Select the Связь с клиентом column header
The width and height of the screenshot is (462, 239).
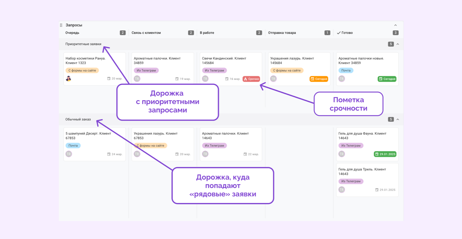146,33
